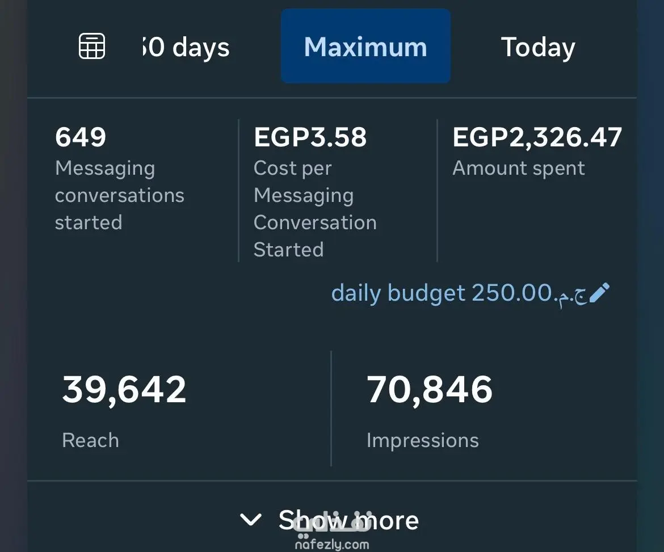Click the Arabic currency symbol next to budget
The width and height of the screenshot is (664, 552).
click(573, 295)
